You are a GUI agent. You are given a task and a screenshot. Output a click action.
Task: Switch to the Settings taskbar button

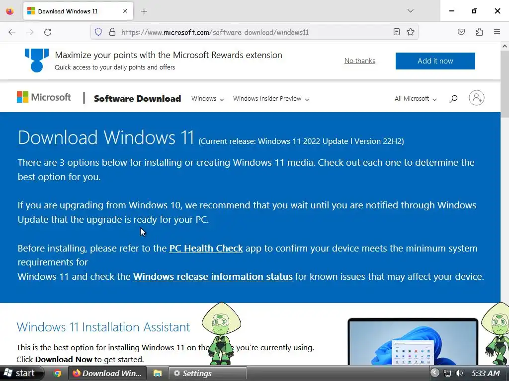coord(207,373)
